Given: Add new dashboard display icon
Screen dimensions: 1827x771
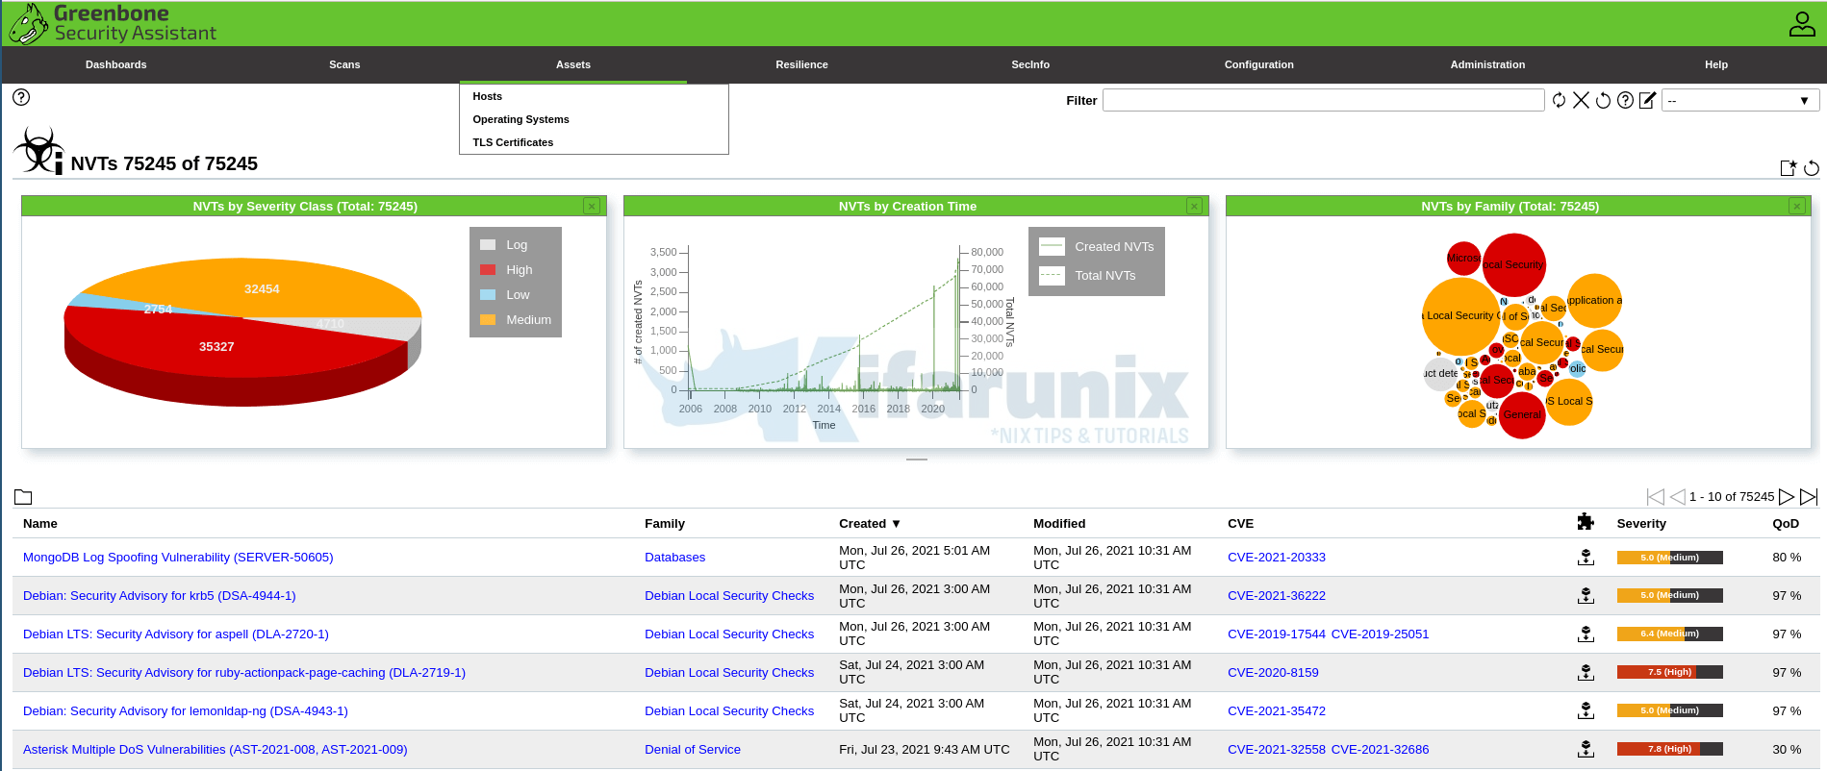Looking at the screenshot, I should coord(1789,168).
